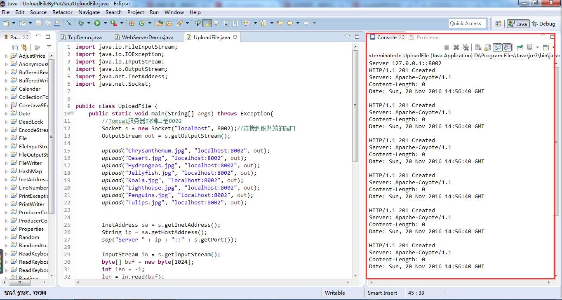Toggle Show Console on Standard Out
This screenshot has height=300, width=562.
click(498, 47)
